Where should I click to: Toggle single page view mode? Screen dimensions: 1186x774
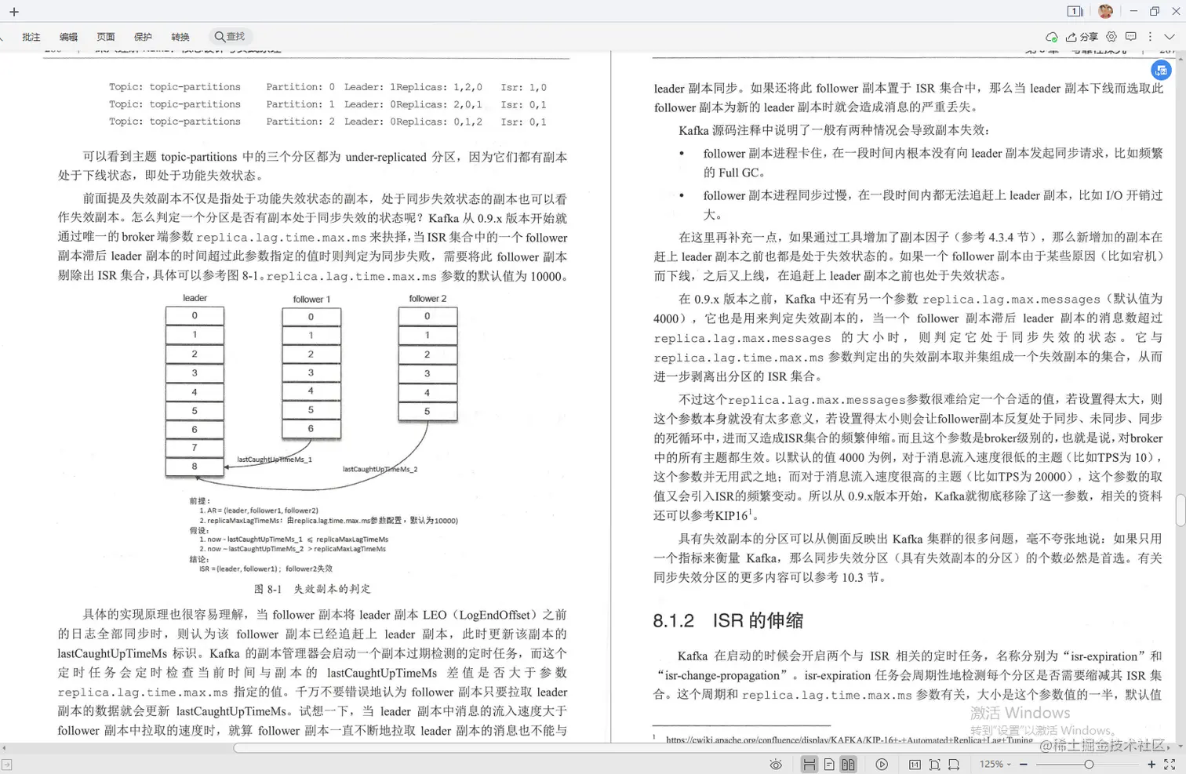[x=828, y=765]
